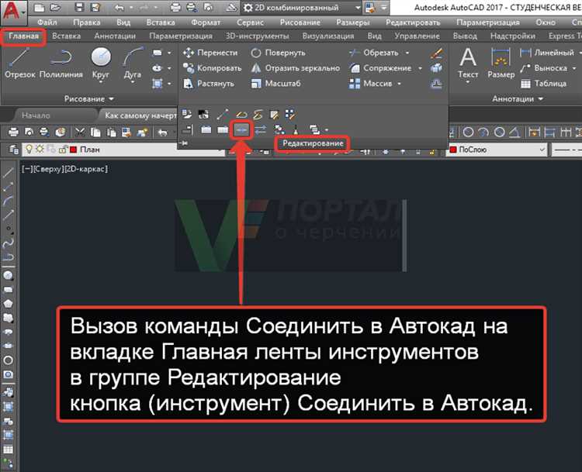
Task: Click Отразить зеркально (mirror)
Action: point(296,68)
